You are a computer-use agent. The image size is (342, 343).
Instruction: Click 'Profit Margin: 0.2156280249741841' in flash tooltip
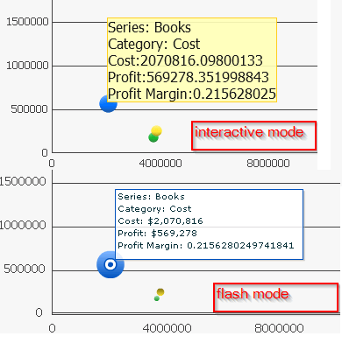pos(206,246)
